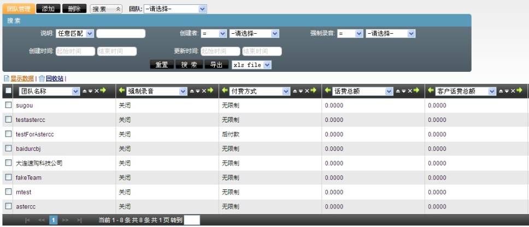The width and height of the screenshot is (529, 227).
Task: Collapse the 搜索 panel toggle in the toolbar
Action: click(106, 9)
